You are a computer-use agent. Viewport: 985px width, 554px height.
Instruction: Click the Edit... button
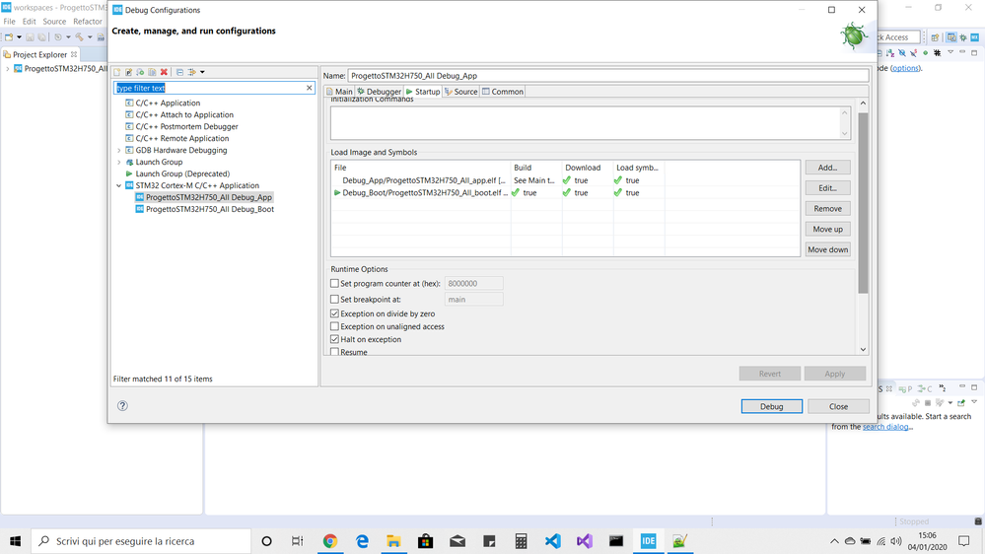[827, 188]
